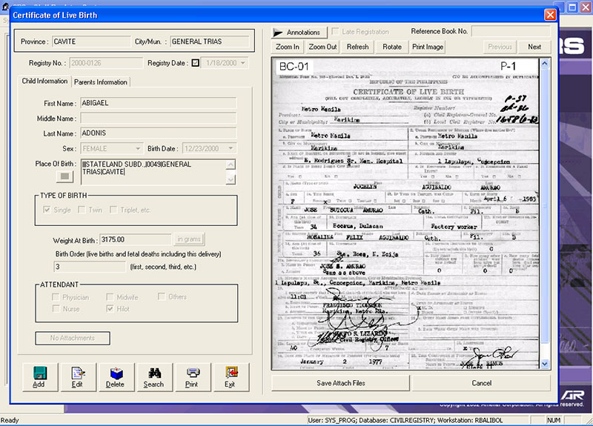Click the in grams button

point(189,239)
